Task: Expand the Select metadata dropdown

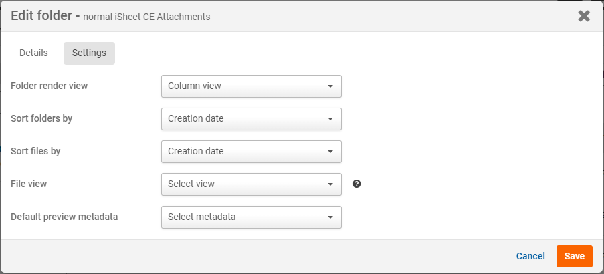Action: [251, 217]
